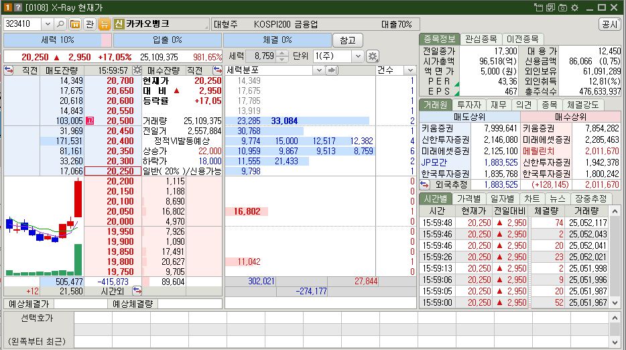Screen dimensions: 626x350
Task: Click the 공시 disclosure button
Action: [x=609, y=24]
